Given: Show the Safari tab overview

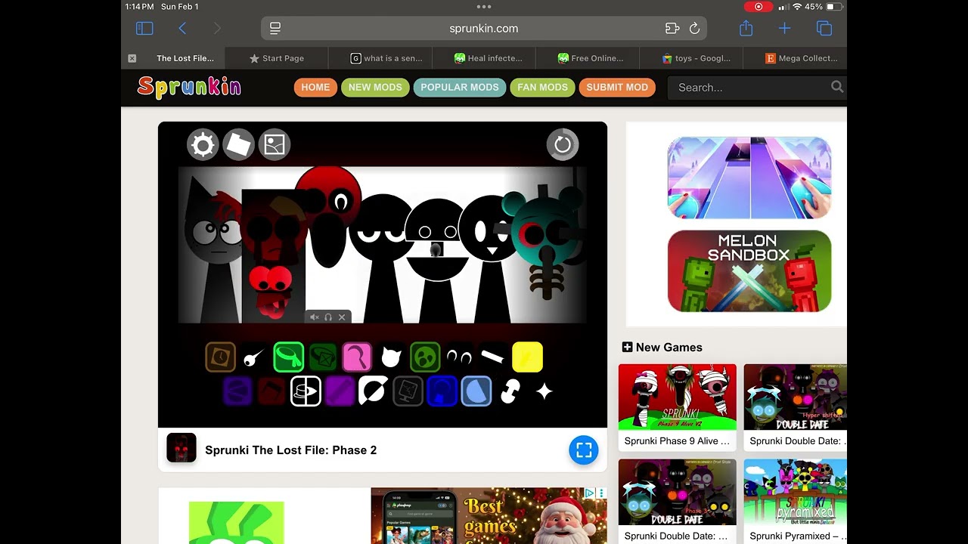Looking at the screenshot, I should 824,29.
